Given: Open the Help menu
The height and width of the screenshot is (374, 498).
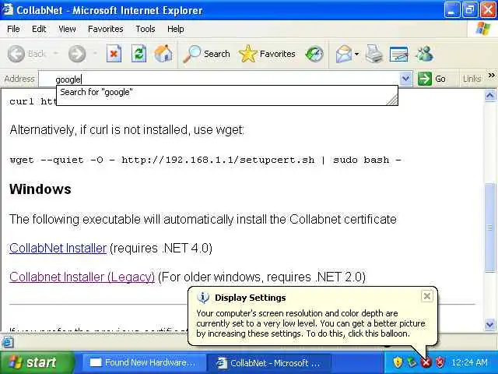Looking at the screenshot, I should pos(176,29).
